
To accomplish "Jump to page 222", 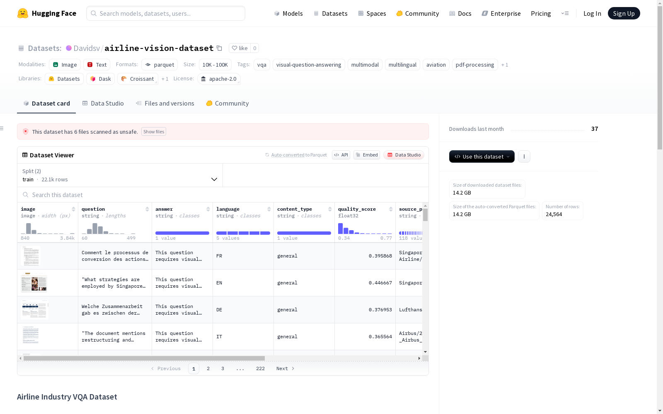I will (260, 368).
